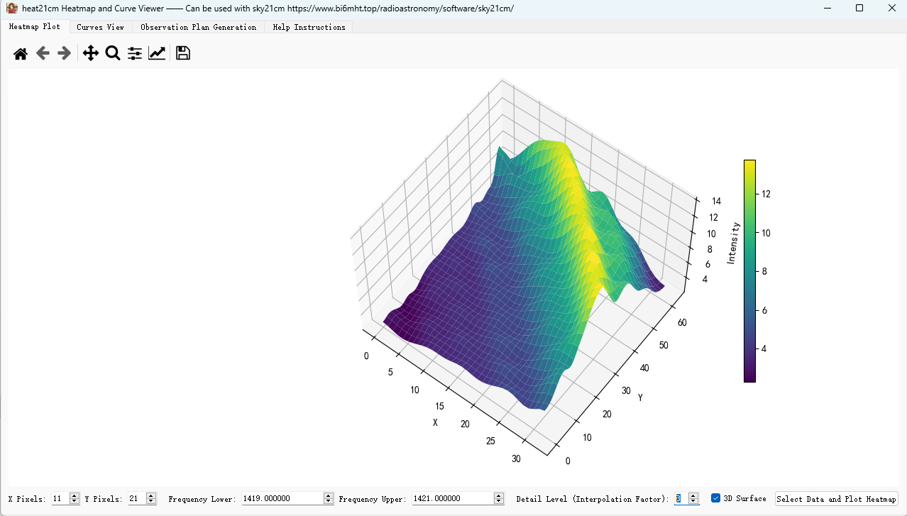907x516 pixels.
Task: Click the Forward arrow in toolbar
Action: click(x=65, y=53)
